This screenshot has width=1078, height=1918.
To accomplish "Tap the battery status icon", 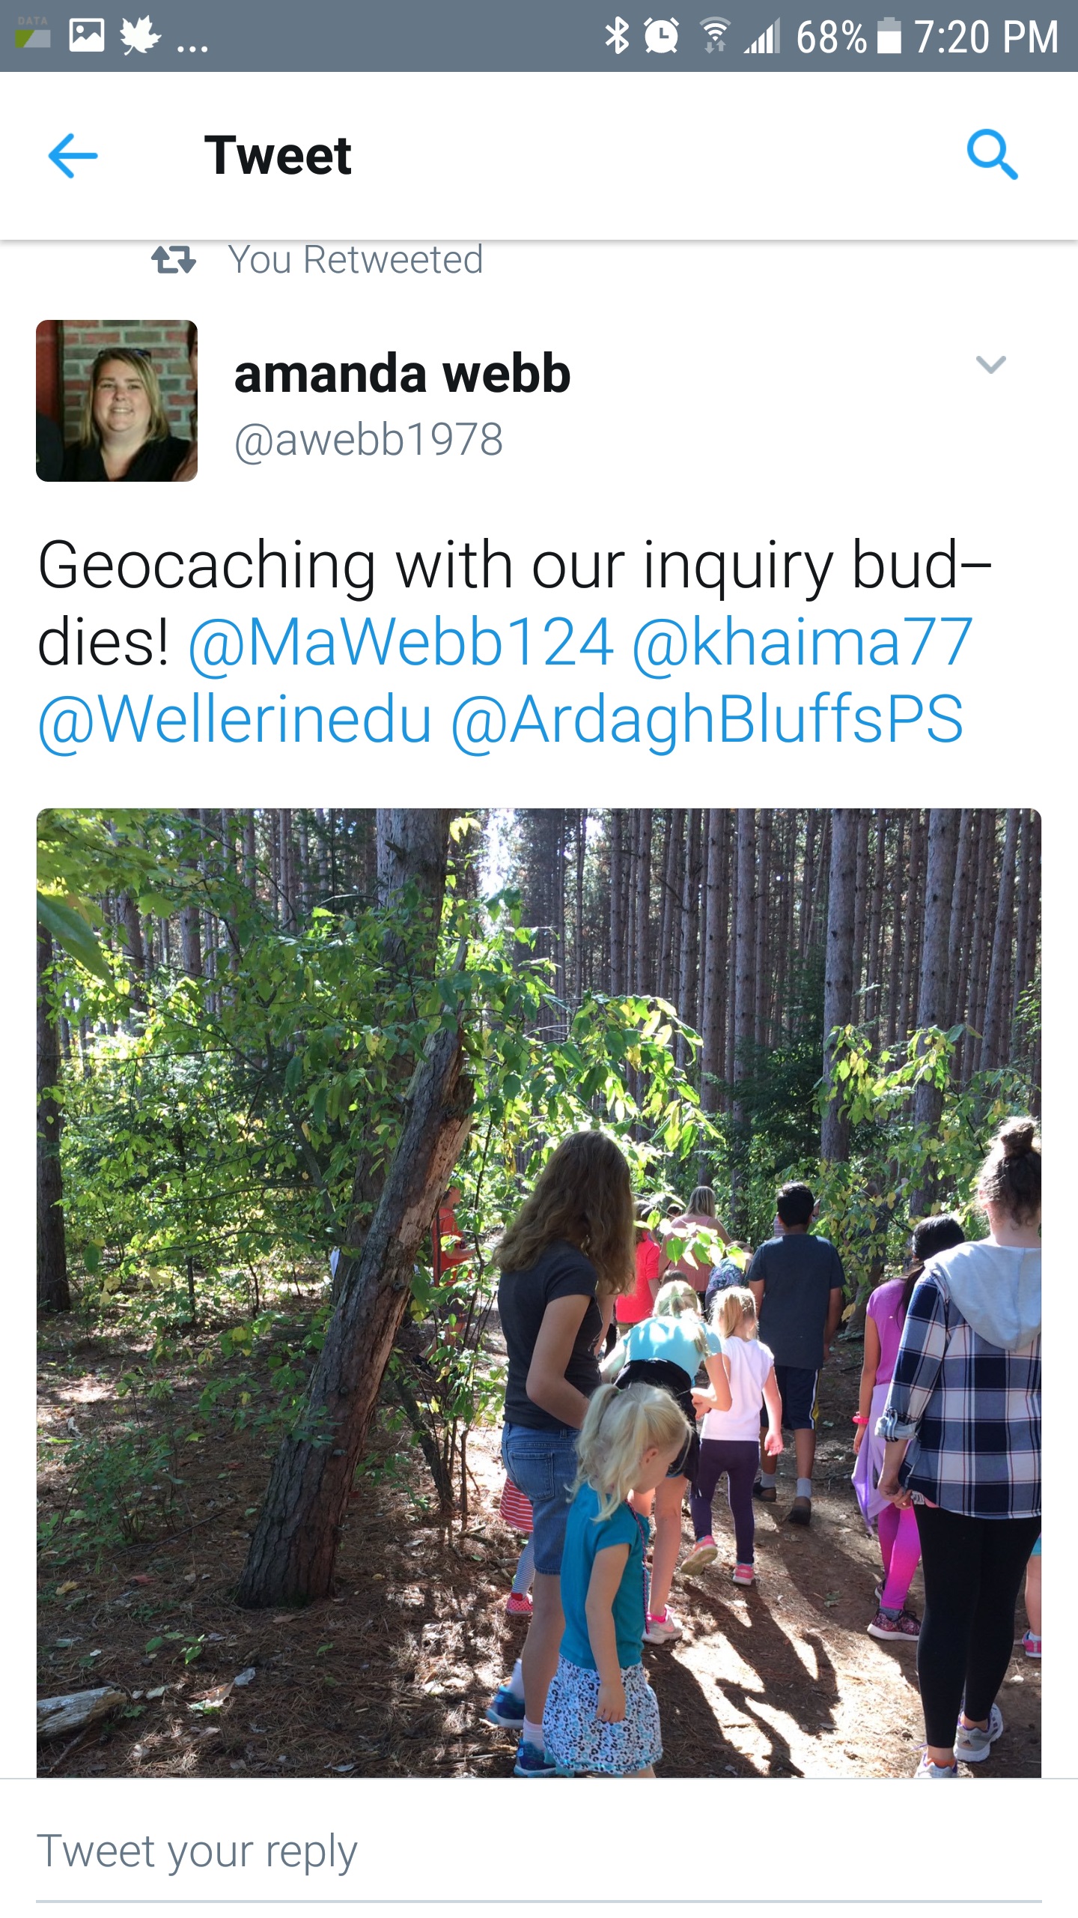I will coord(889,36).
